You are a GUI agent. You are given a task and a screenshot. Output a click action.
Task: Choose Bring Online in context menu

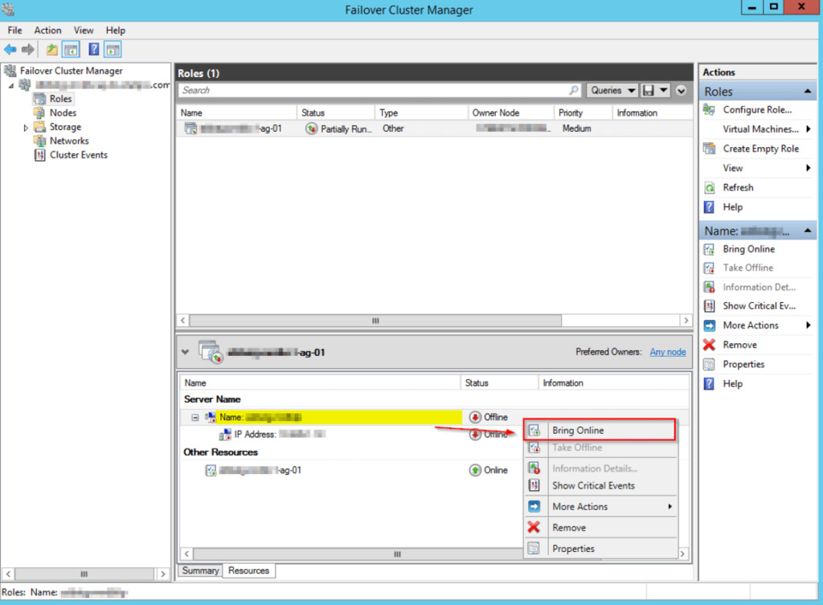[600, 431]
